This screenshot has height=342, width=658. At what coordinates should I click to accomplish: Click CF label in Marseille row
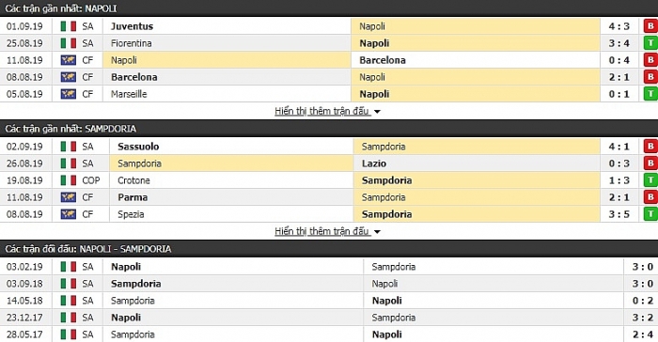pos(87,94)
